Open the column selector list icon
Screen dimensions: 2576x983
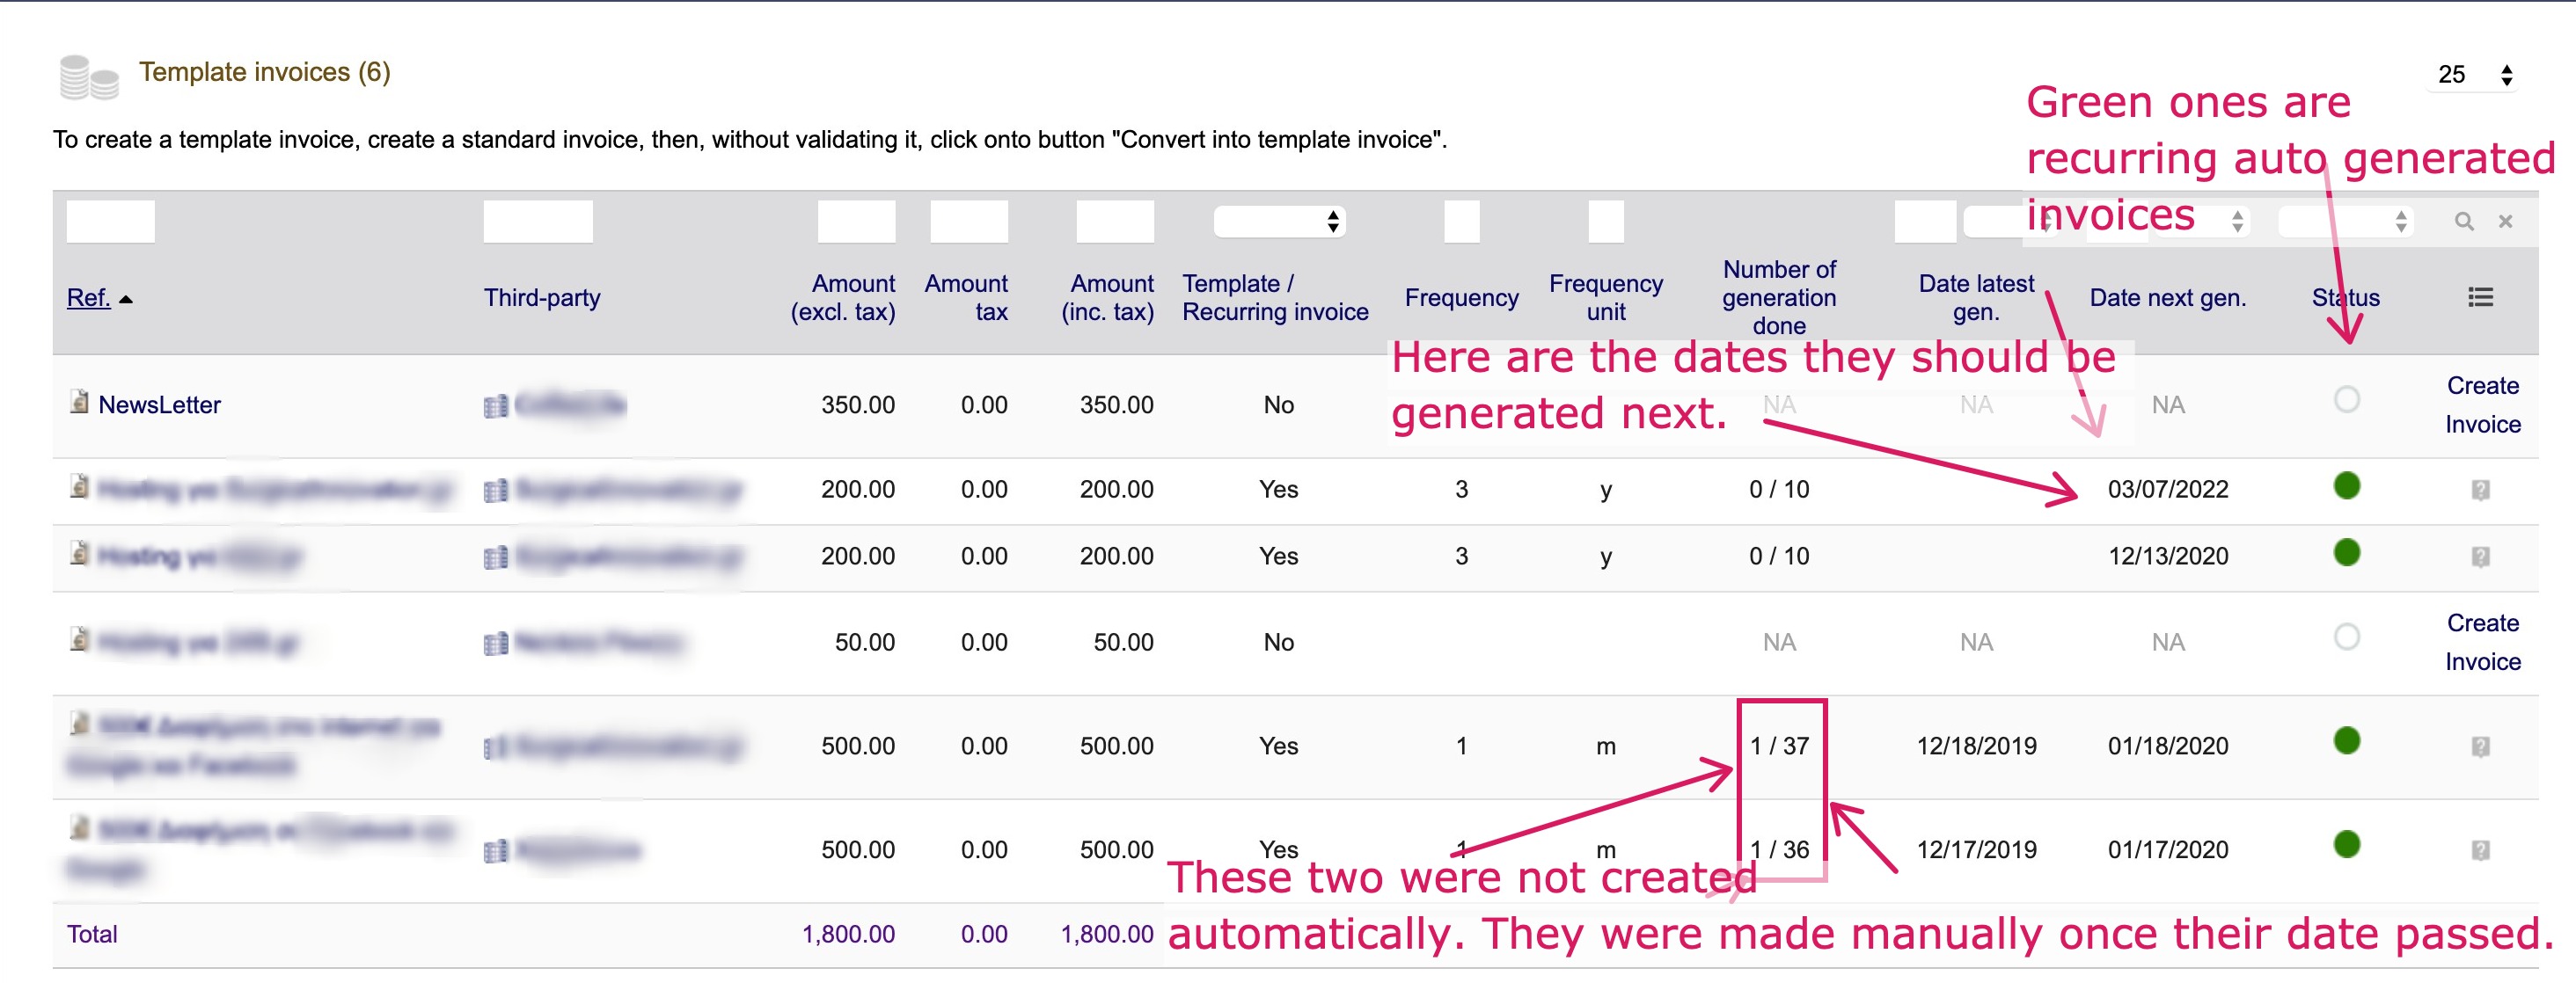[x=2480, y=296]
